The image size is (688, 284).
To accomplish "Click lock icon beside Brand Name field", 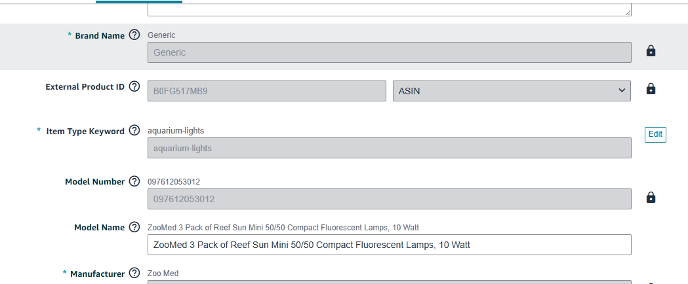I will click(651, 51).
